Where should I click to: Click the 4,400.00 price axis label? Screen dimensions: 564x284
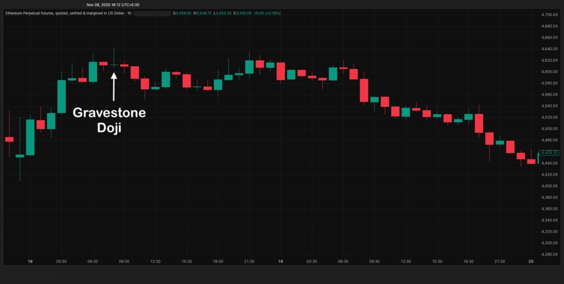(x=549, y=186)
